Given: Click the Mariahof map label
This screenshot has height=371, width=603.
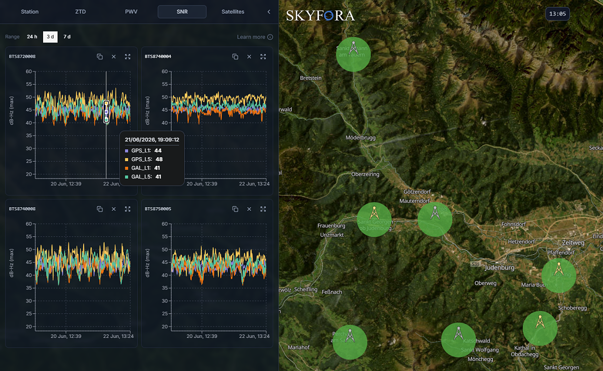Looking at the screenshot, I should coord(298,347).
